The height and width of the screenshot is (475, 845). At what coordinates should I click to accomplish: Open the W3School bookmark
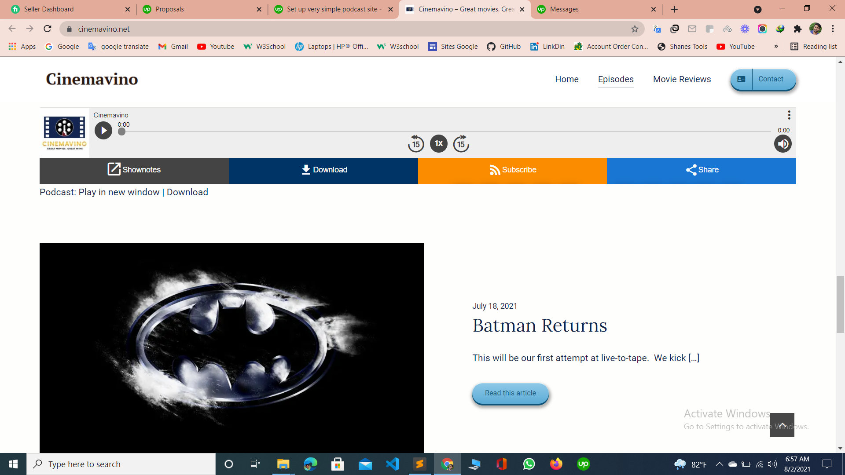point(265,47)
